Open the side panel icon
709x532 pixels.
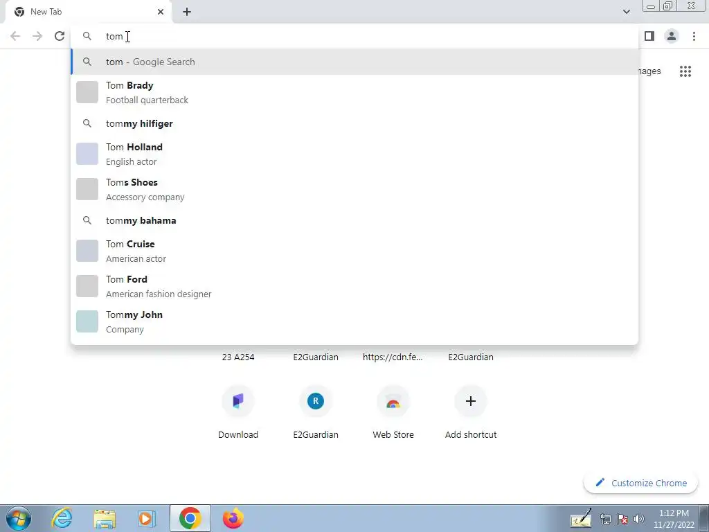coord(649,36)
